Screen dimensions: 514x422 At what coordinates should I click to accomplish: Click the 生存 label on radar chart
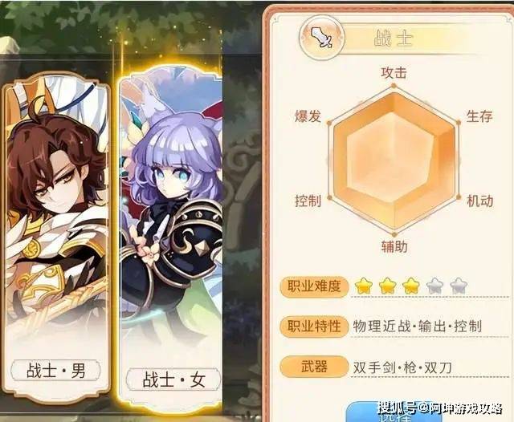point(479,116)
